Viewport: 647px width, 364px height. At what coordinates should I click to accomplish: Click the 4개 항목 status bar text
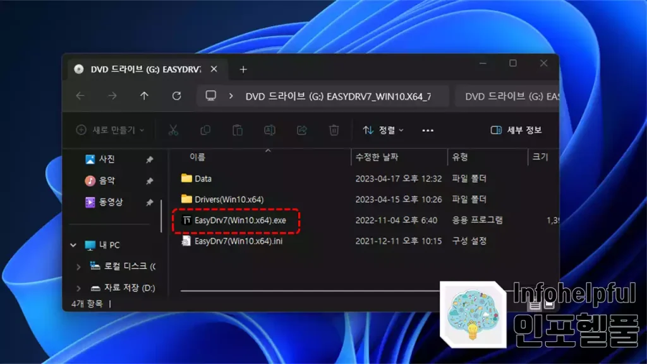click(x=87, y=304)
